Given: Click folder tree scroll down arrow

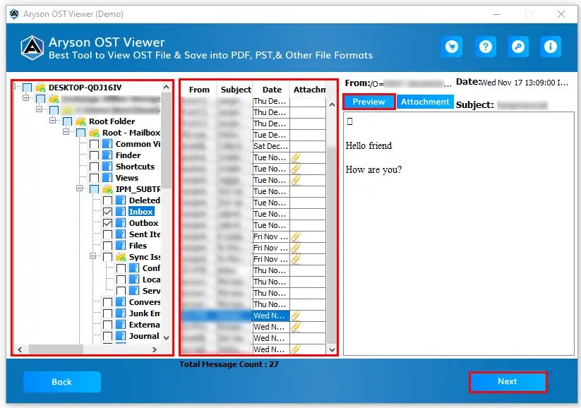Looking at the screenshot, I should 167,338.
